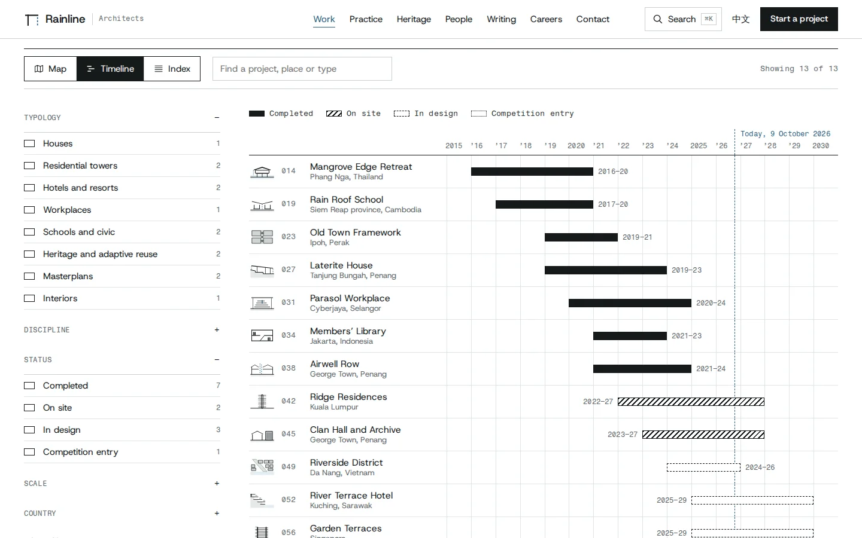
Task: Switch language to 中文
Action: click(x=741, y=19)
